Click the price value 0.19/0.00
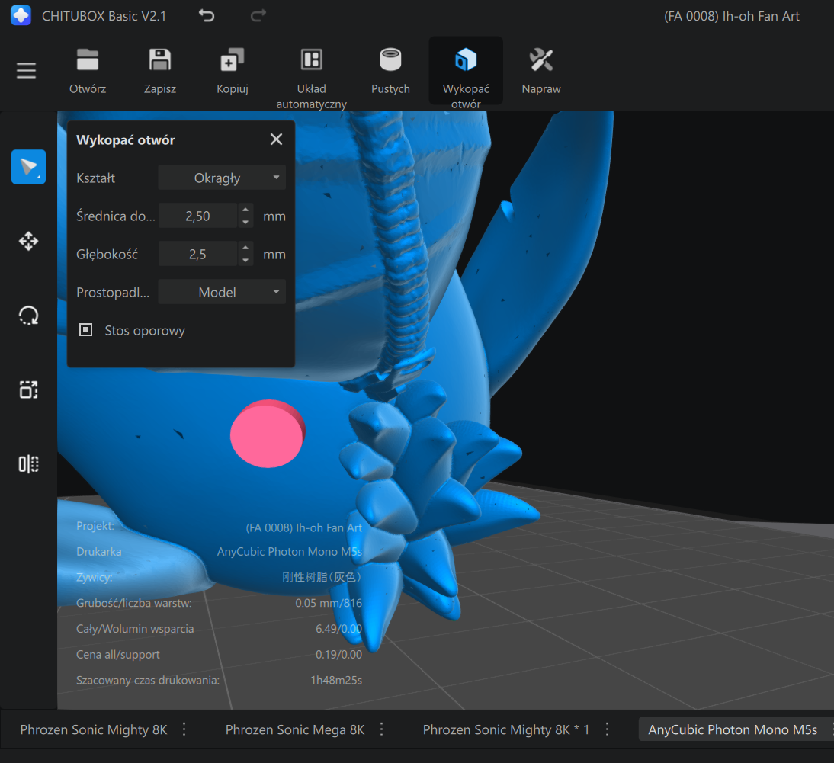834x763 pixels. (x=338, y=655)
